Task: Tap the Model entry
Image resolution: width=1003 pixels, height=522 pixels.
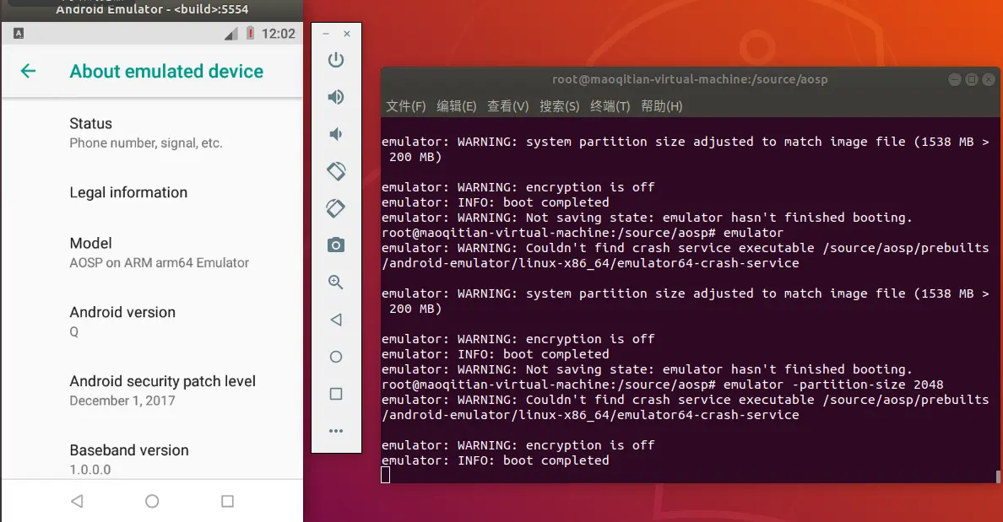Action: pyautogui.click(x=152, y=252)
